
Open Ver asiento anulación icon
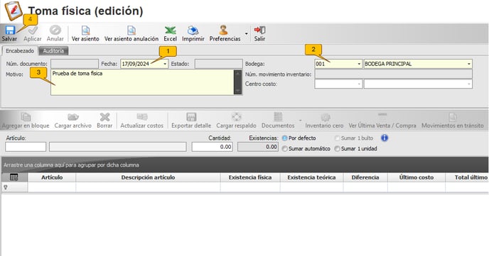click(131, 30)
